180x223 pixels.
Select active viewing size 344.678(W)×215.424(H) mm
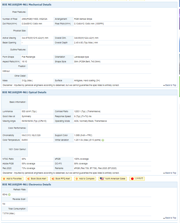click(35, 38)
